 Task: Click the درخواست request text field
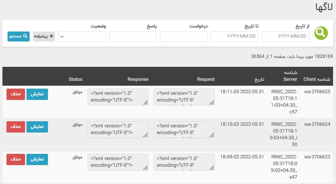click(x=184, y=37)
